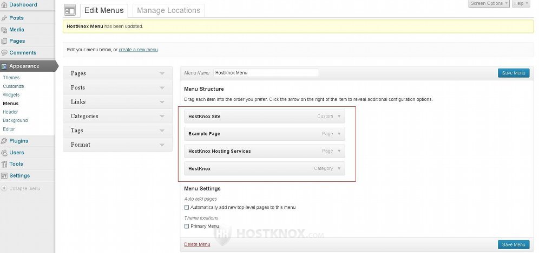Viewport: 539px width, 253px height.
Task: Check the Primary Menu theme location
Action: [187, 226]
